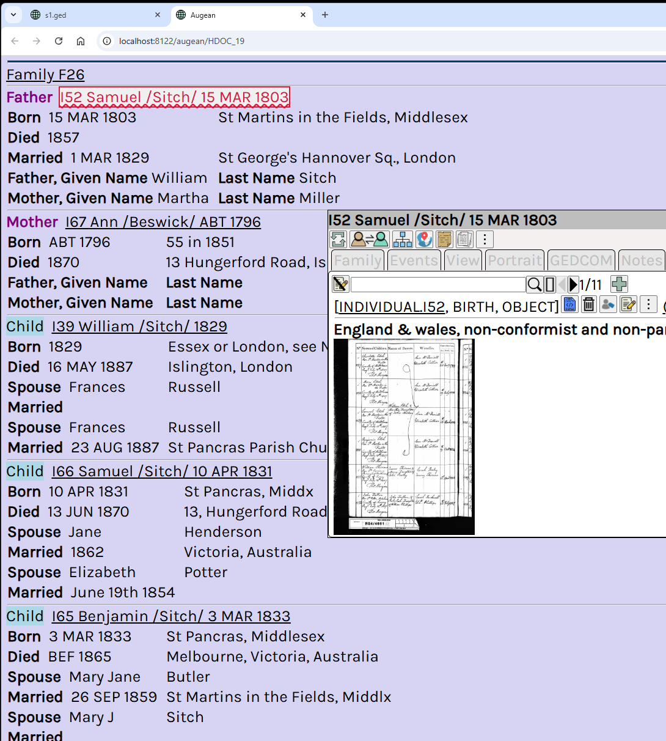
Task: Click the site information icon in address bar
Action: point(107,41)
